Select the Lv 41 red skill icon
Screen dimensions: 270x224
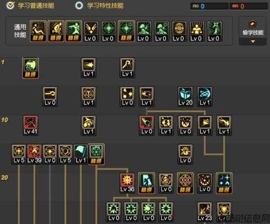[x=31, y=125]
